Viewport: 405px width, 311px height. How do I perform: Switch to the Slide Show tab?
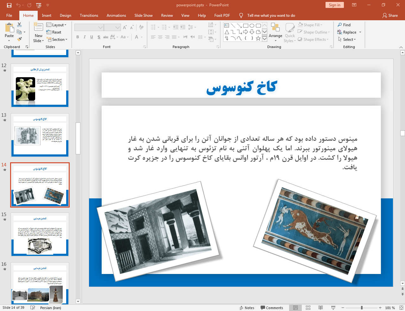pos(143,15)
